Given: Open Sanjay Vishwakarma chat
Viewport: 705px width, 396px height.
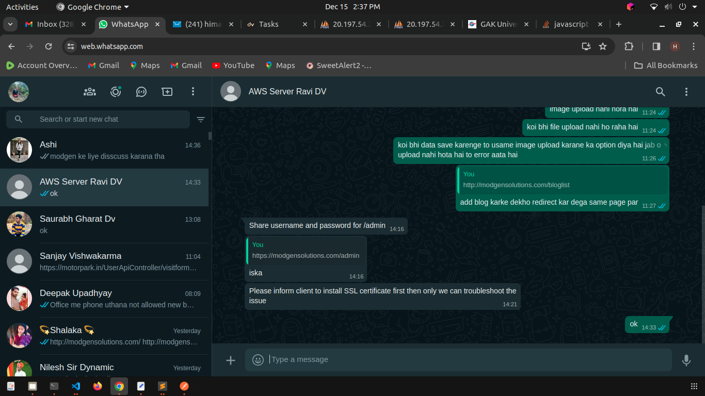Looking at the screenshot, I should tap(104, 262).
